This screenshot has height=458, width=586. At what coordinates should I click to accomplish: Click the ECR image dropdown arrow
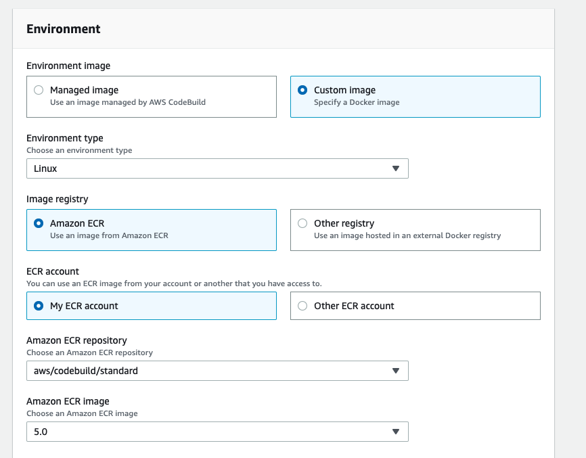[396, 432]
